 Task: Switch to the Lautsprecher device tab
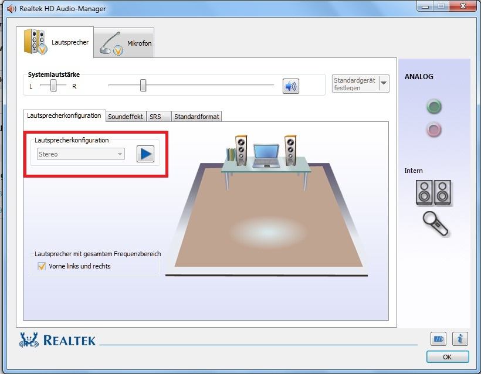pos(55,42)
